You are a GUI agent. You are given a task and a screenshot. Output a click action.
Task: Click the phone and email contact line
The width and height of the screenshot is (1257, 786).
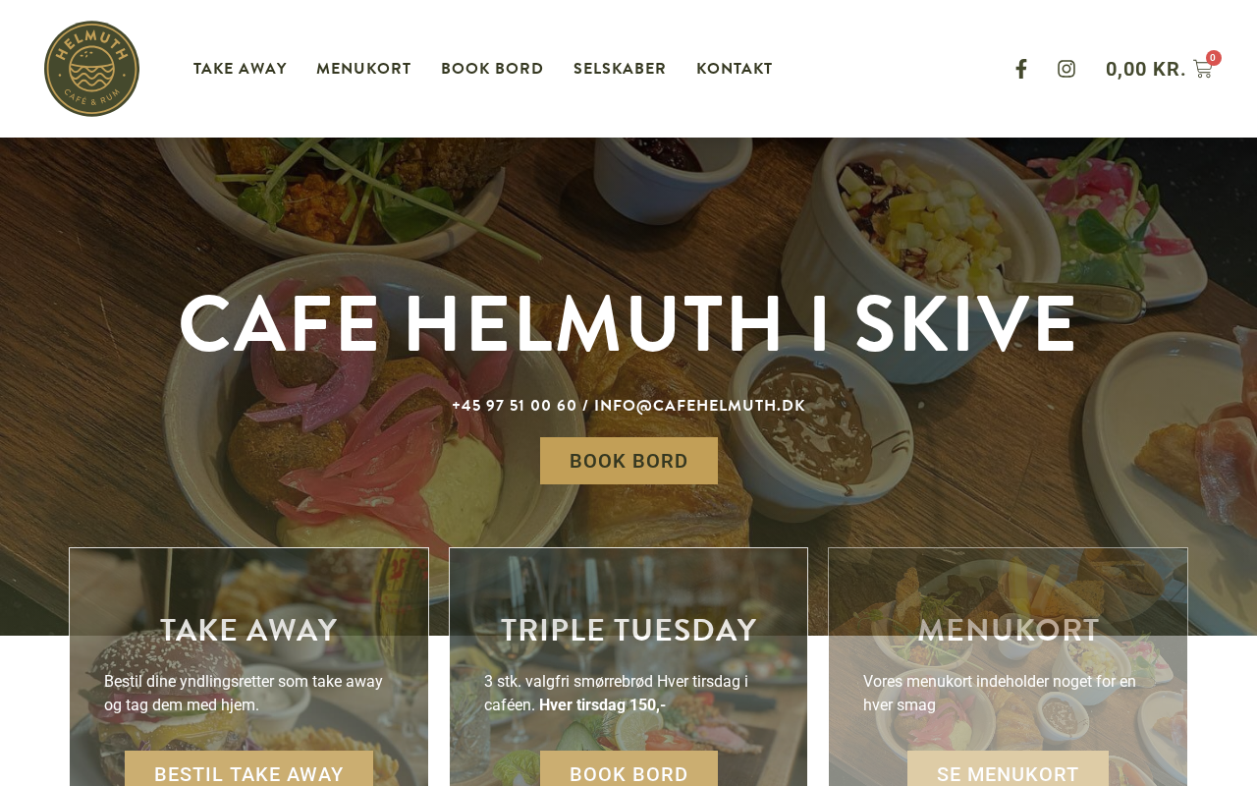(x=628, y=405)
